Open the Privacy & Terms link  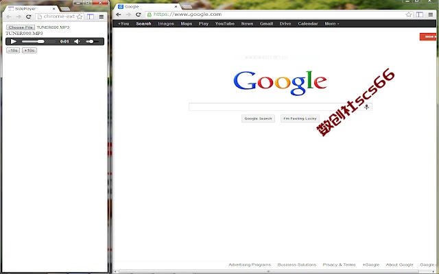(x=339, y=264)
